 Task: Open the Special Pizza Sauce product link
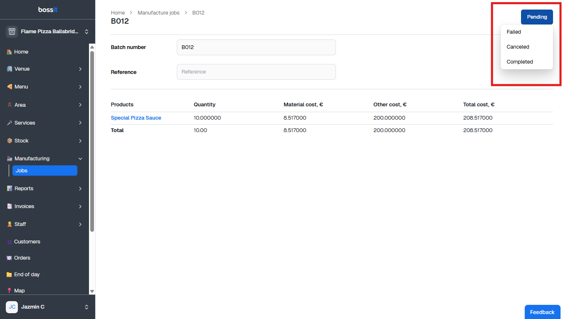tap(136, 118)
